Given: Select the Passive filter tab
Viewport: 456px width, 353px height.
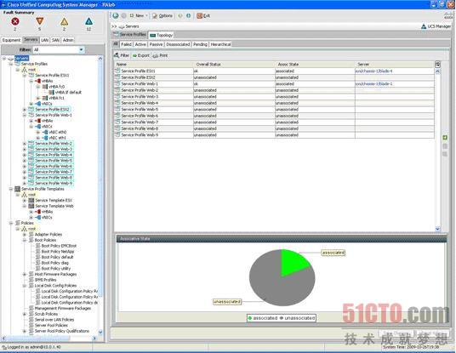Looking at the screenshot, I should pos(156,44).
